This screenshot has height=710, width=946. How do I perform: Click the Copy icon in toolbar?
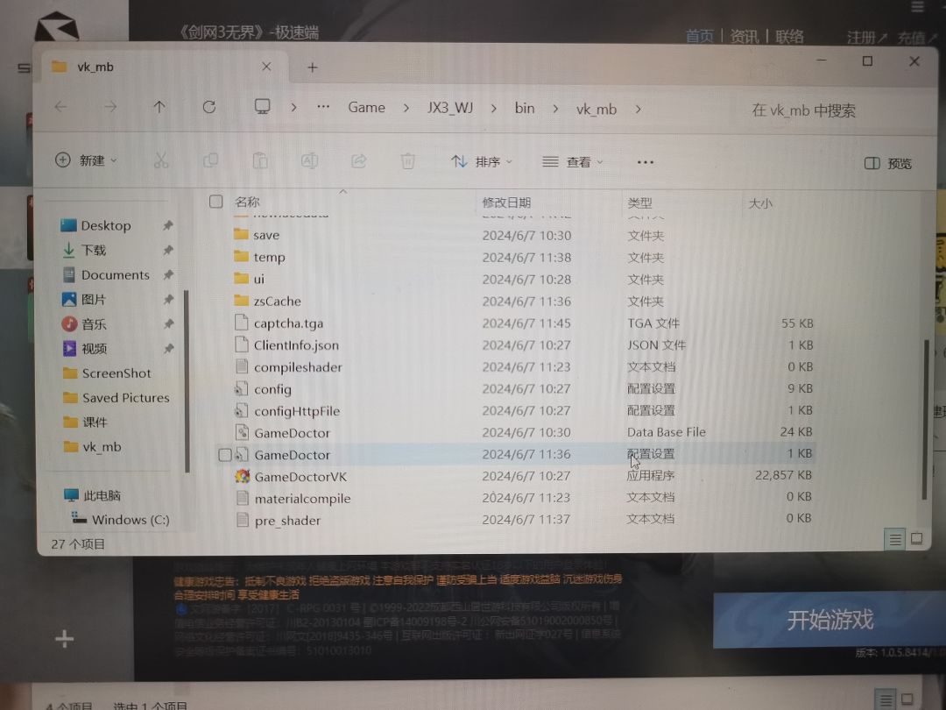click(210, 160)
